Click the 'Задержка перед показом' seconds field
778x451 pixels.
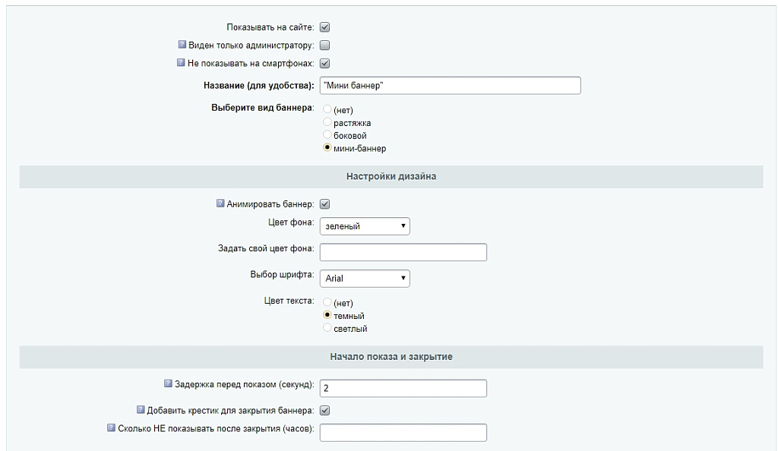click(x=403, y=388)
